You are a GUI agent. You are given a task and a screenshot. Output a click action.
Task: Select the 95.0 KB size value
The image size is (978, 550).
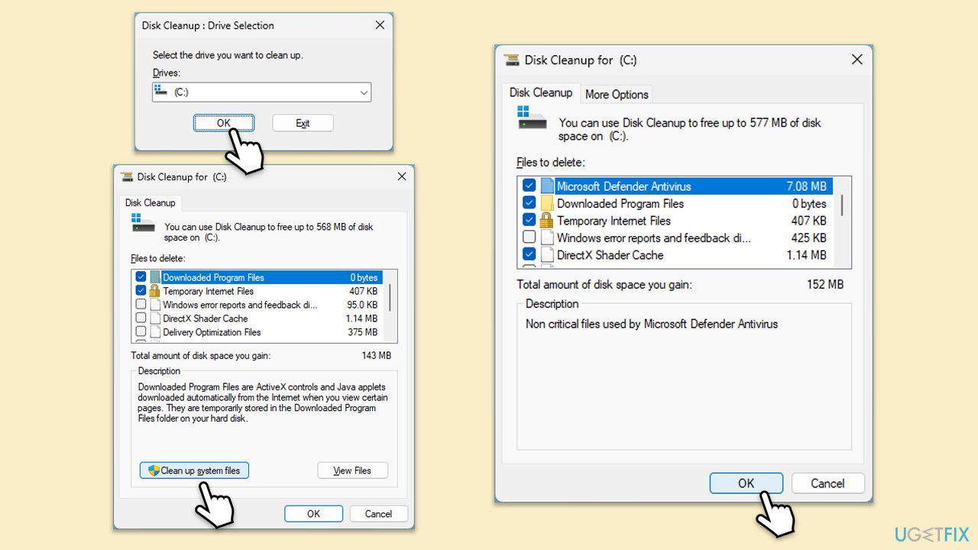(362, 305)
